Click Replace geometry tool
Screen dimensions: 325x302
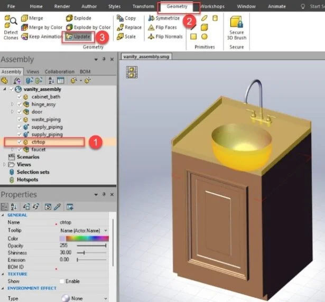129,27
